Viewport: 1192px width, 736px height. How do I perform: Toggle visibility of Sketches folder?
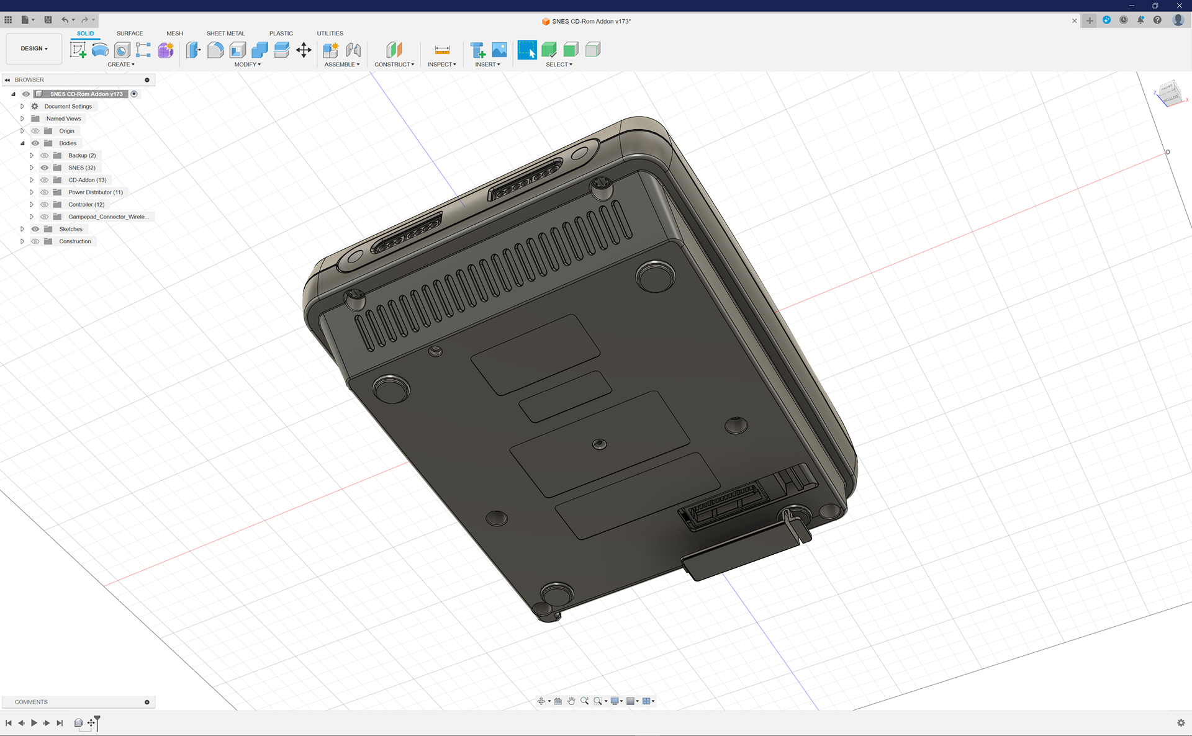(x=35, y=229)
